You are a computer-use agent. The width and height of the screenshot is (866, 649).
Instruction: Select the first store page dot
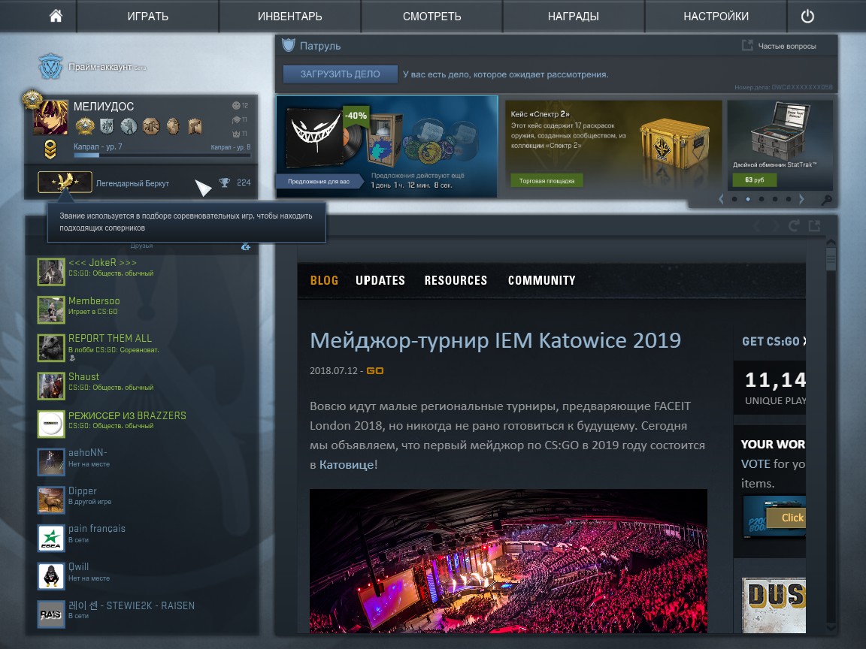tap(734, 199)
